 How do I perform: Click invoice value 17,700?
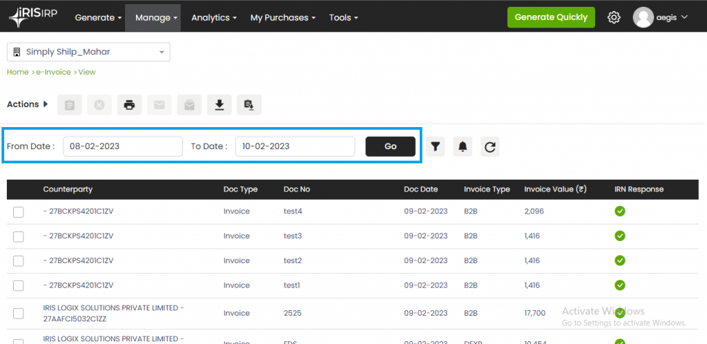point(535,314)
